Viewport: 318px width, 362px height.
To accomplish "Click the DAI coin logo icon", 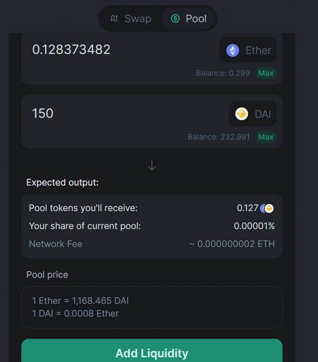I will click(x=241, y=114).
